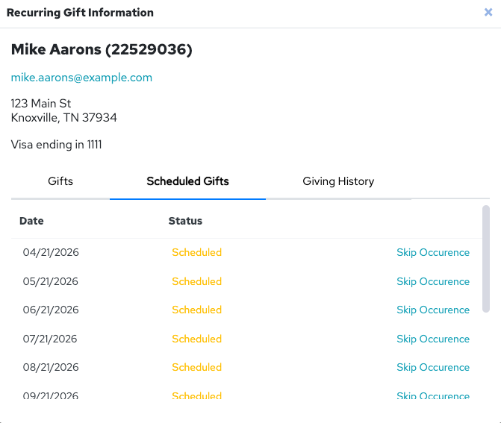Skip Occurence for 05/21/2026
Viewport: 501px width, 423px height.
coord(433,281)
